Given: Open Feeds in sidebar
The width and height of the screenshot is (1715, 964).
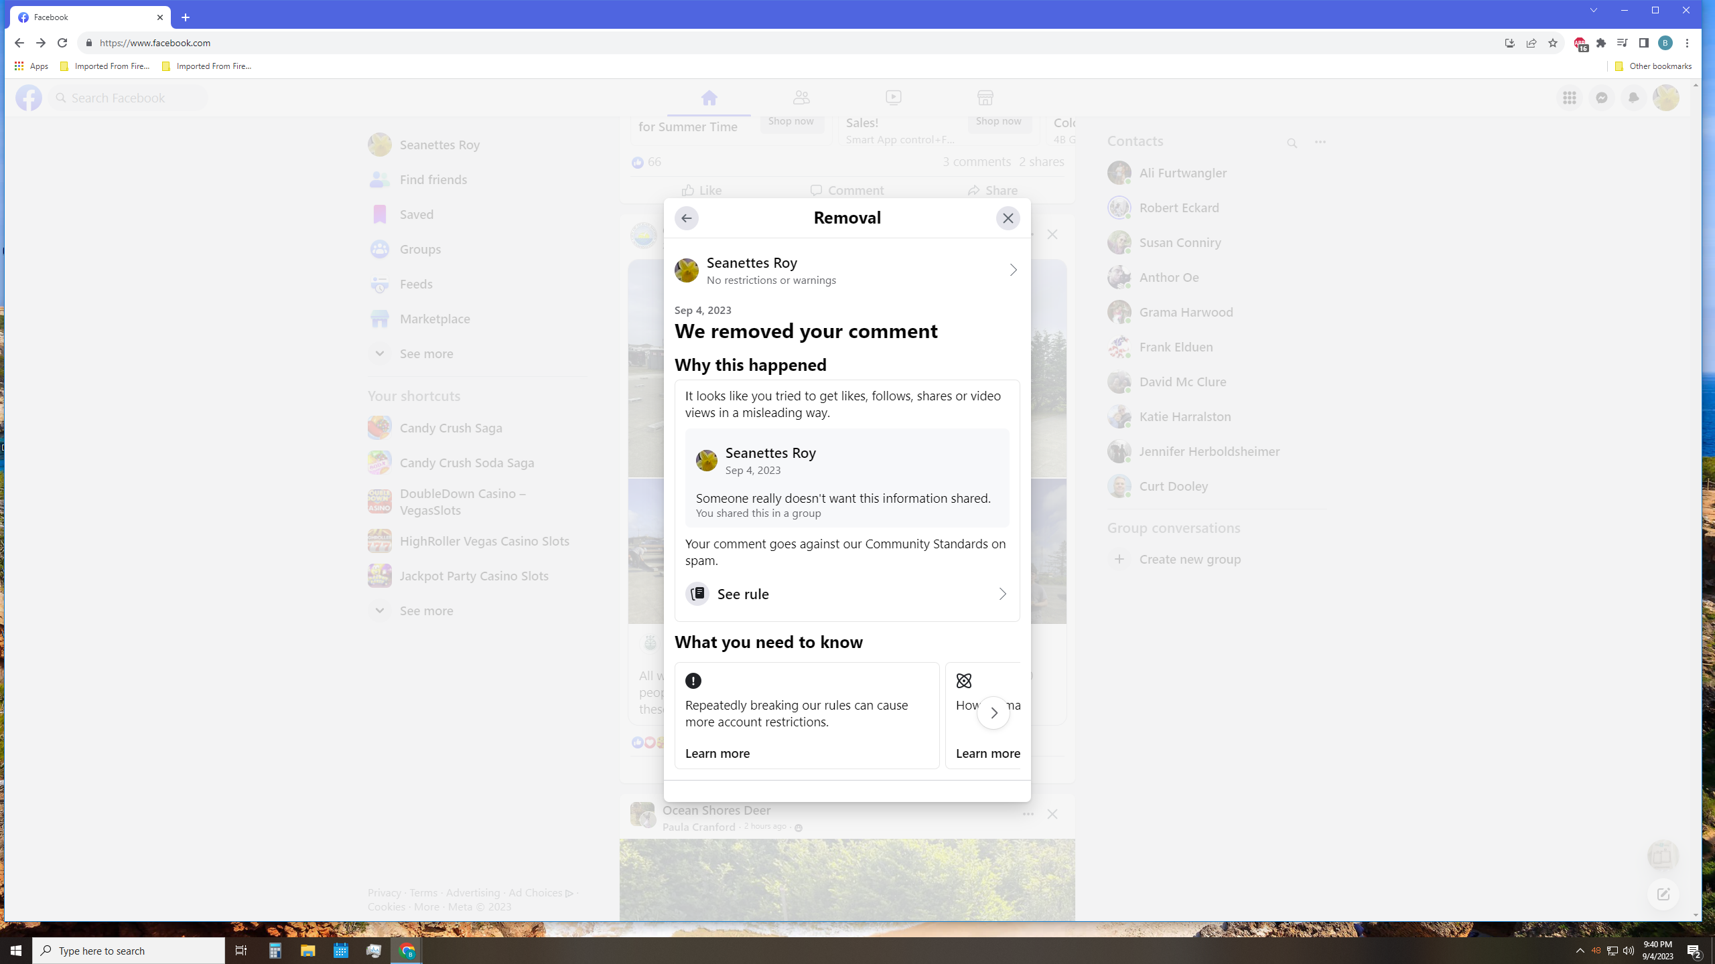Looking at the screenshot, I should click(x=477, y=284).
